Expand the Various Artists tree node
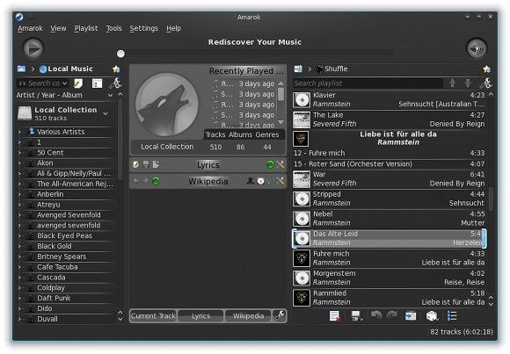Screen dimensions: 510x354 tap(20, 132)
